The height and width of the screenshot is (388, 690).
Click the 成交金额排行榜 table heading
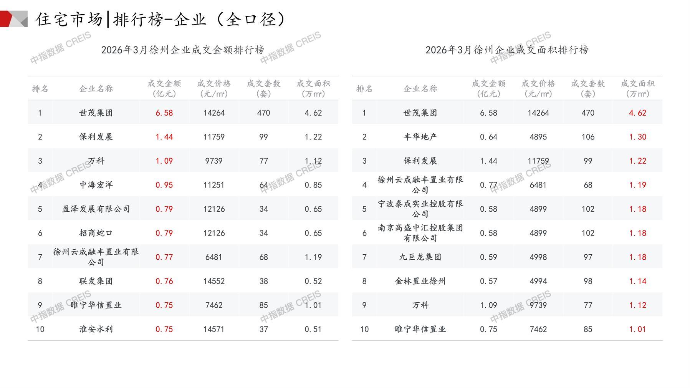[x=183, y=50]
